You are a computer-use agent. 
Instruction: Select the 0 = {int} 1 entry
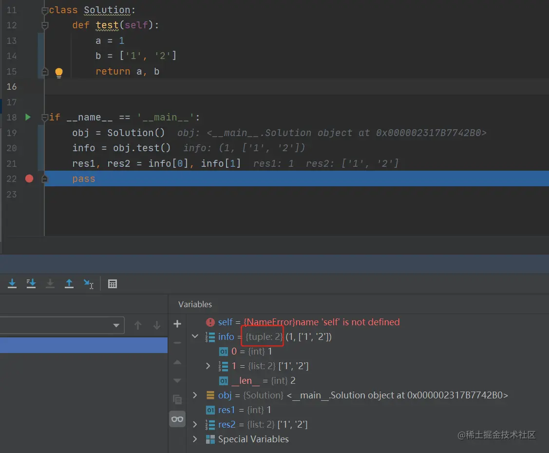368,351
